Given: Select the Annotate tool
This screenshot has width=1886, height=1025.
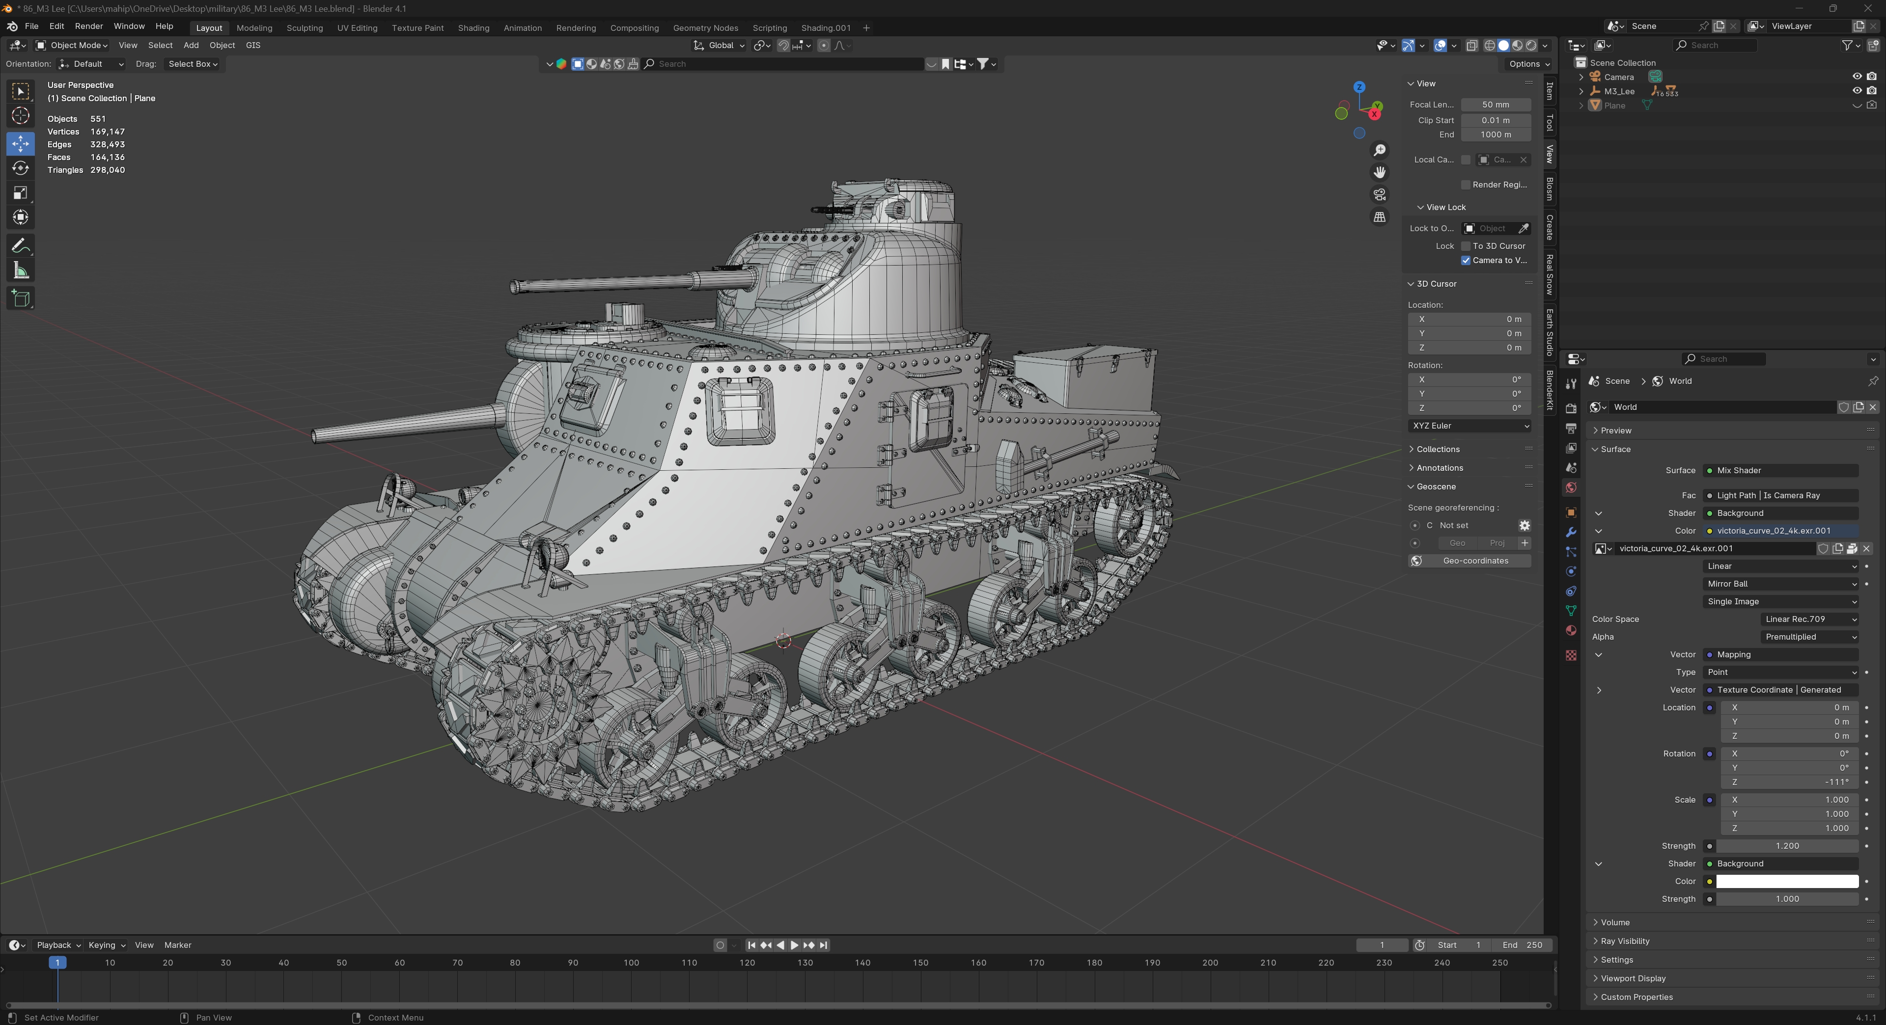Looking at the screenshot, I should [21, 246].
